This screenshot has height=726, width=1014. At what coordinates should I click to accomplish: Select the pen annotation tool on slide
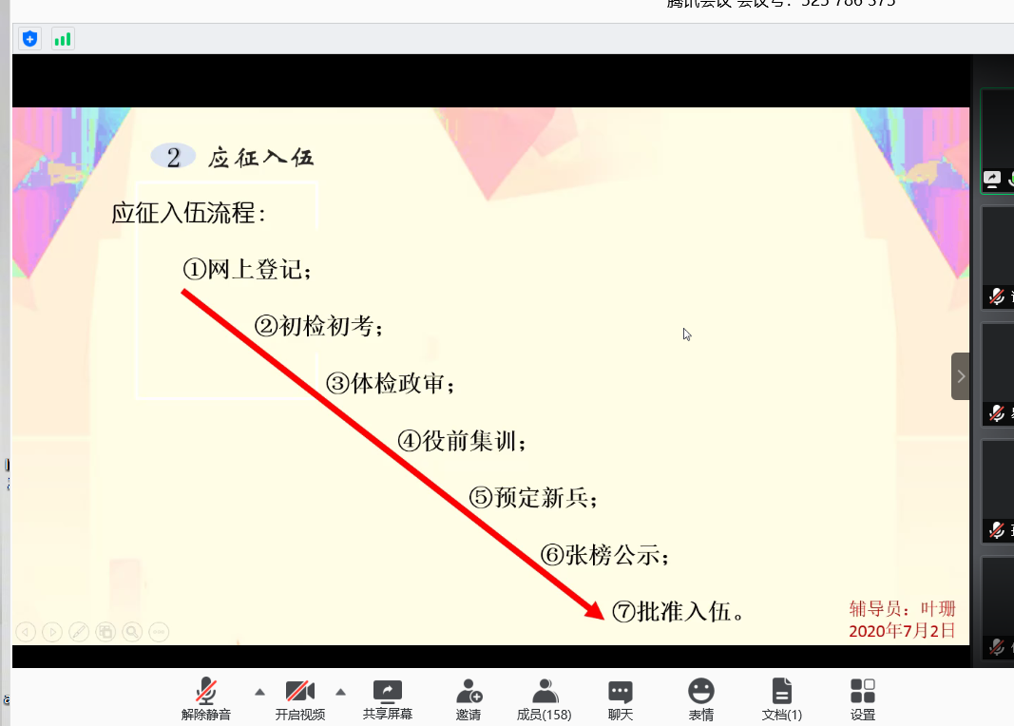[x=79, y=631]
